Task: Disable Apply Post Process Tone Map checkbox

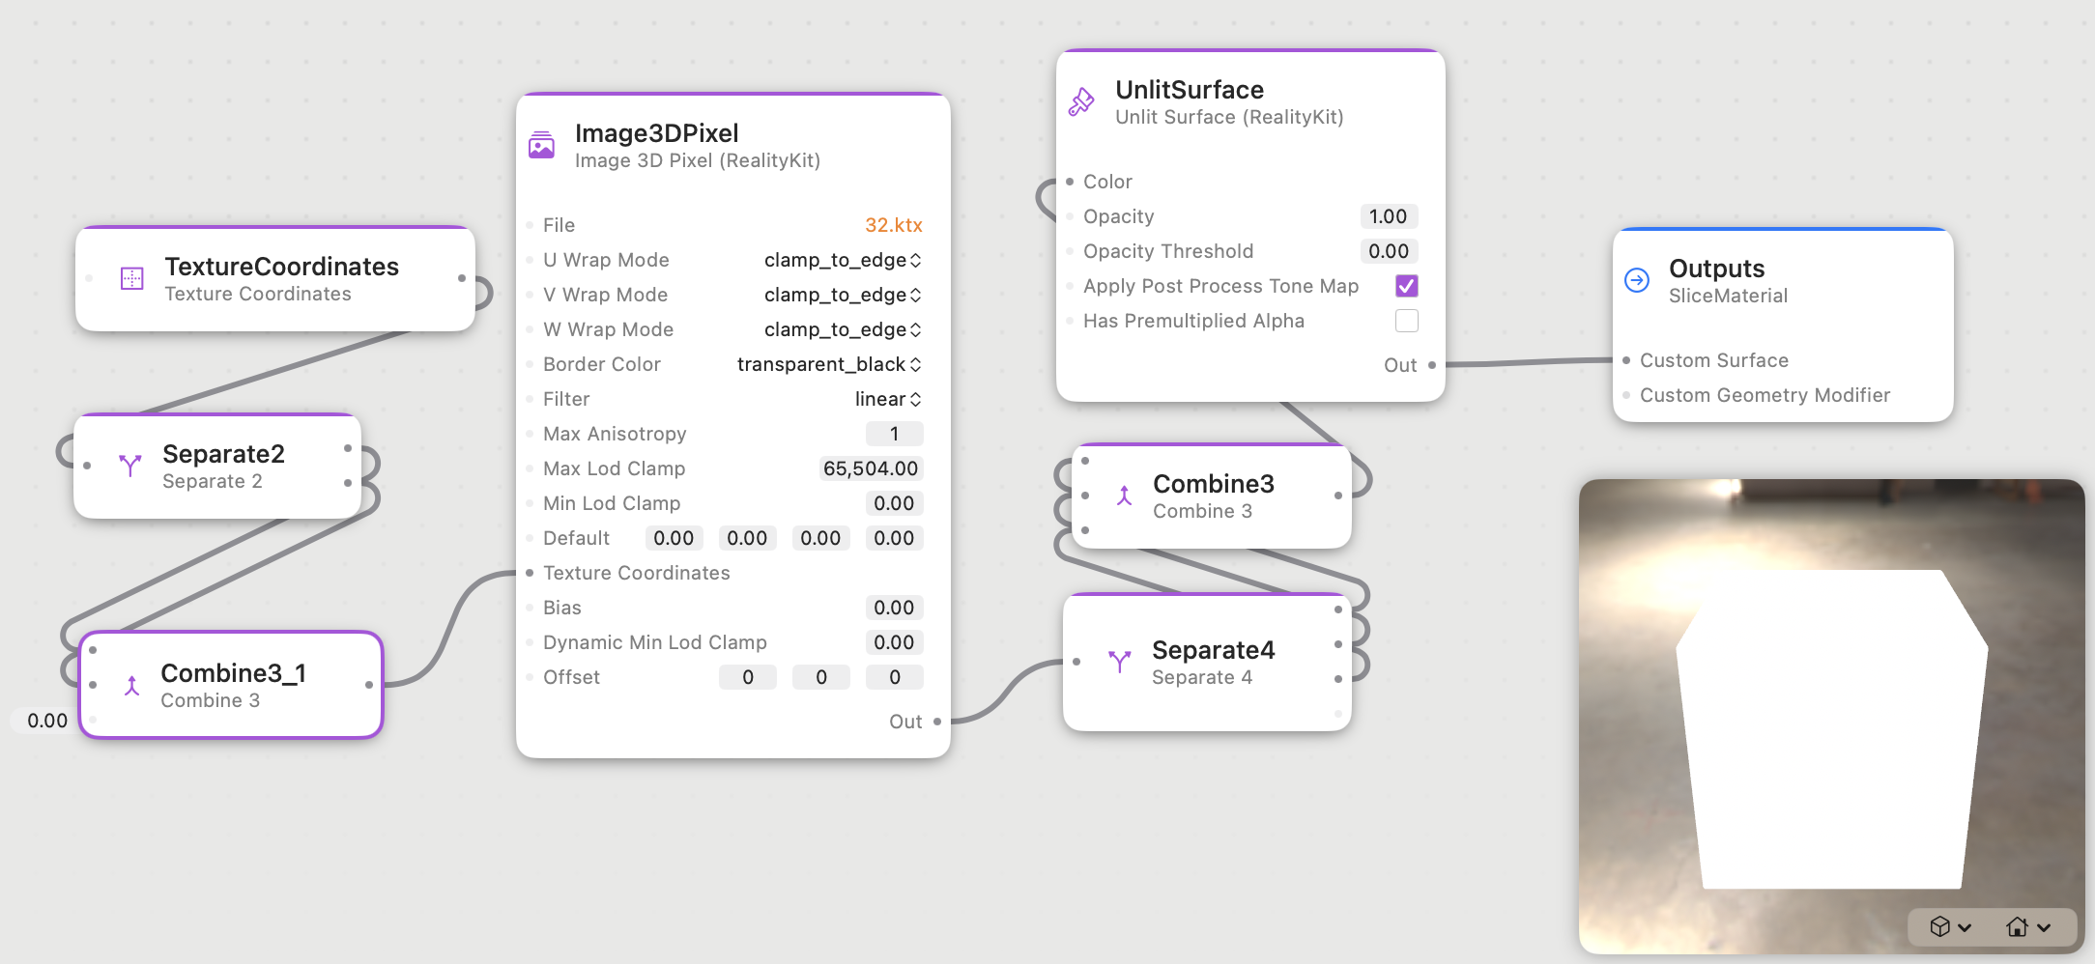Action: (1407, 286)
